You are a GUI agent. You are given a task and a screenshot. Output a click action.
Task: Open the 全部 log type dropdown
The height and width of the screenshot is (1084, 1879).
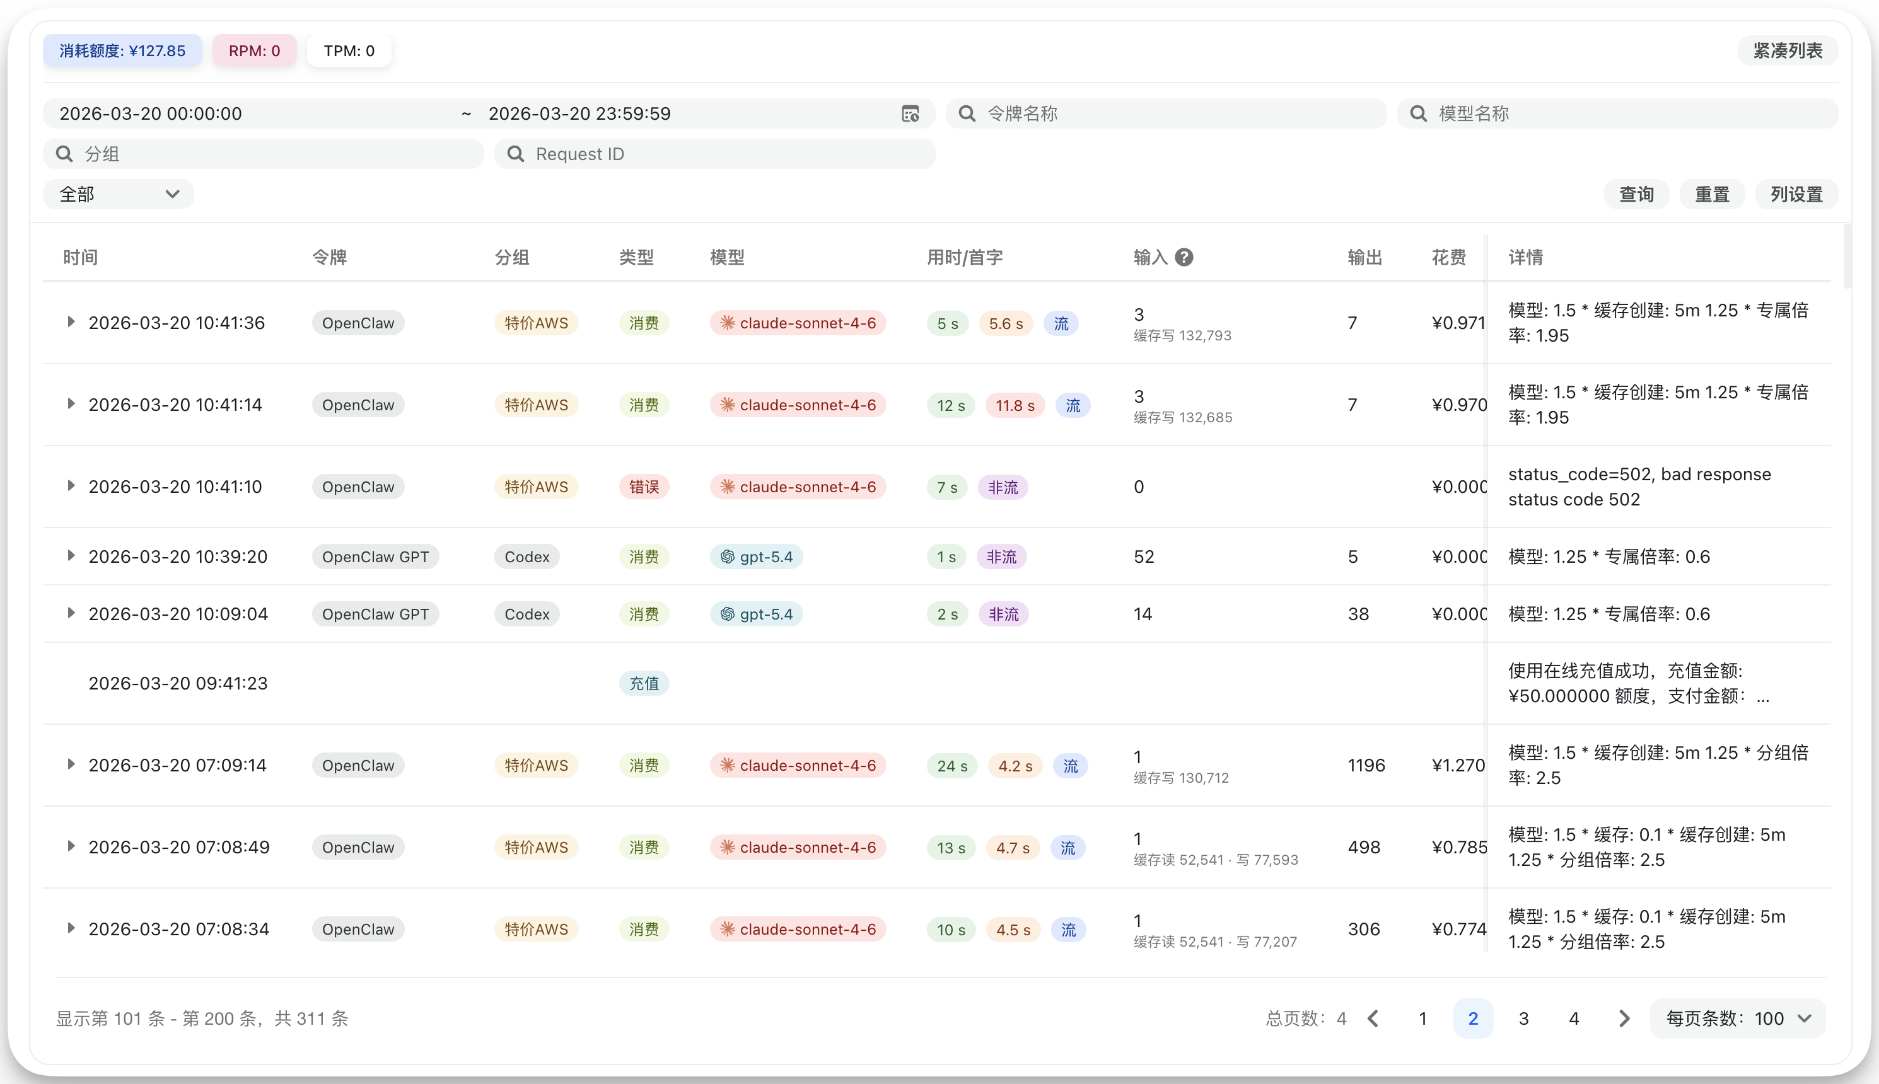click(119, 194)
